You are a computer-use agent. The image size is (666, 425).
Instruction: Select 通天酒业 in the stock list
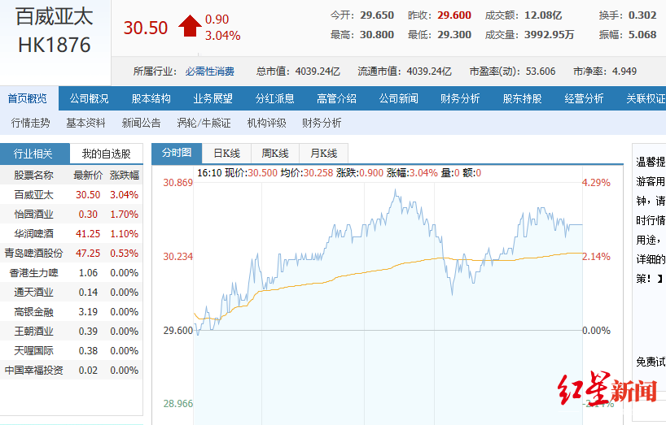point(33,292)
